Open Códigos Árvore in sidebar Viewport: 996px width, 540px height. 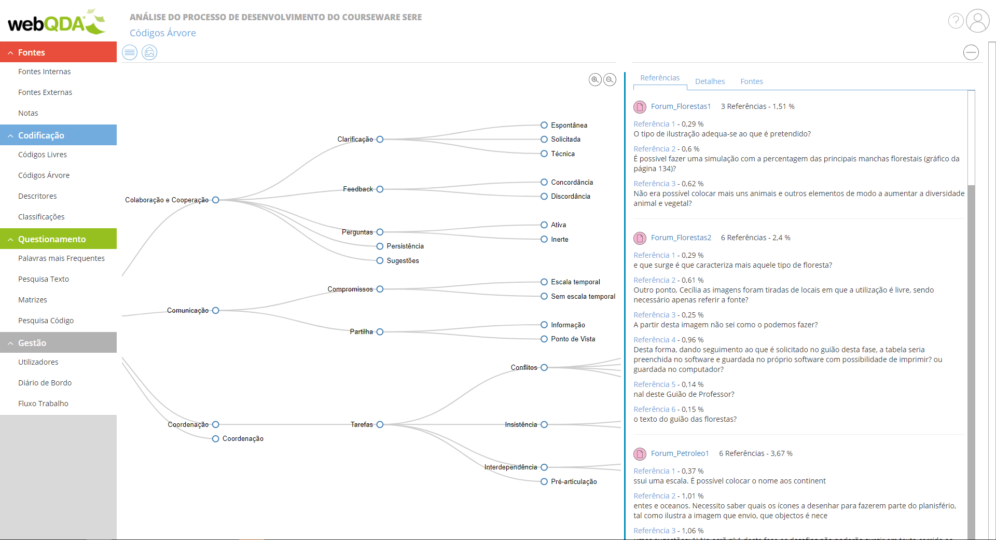44,175
